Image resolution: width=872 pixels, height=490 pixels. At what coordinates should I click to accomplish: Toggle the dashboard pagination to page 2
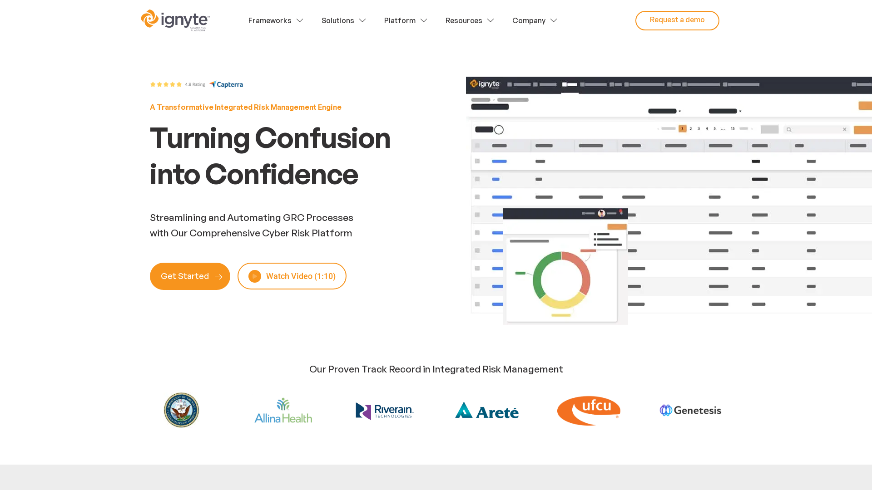[x=690, y=129]
